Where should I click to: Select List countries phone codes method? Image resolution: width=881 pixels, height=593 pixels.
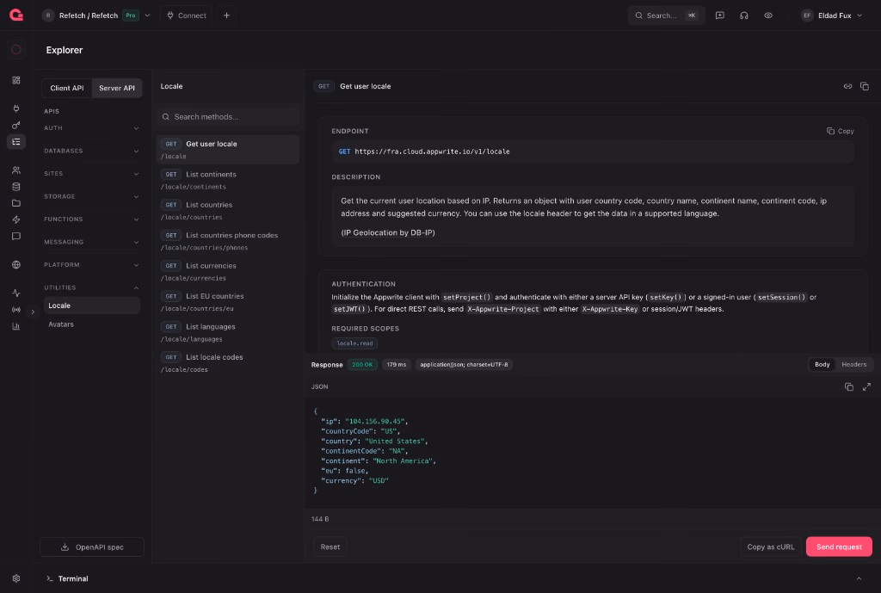[x=227, y=241]
